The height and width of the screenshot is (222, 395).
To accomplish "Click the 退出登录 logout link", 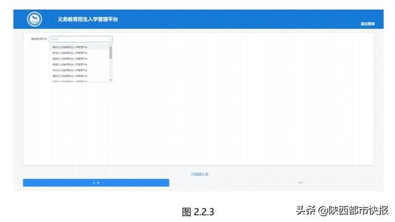I will [x=368, y=24].
